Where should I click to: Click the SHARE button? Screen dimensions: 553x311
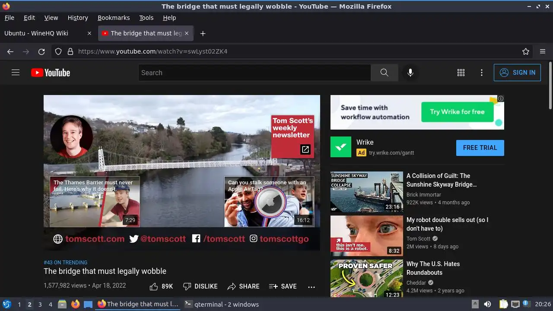243,286
